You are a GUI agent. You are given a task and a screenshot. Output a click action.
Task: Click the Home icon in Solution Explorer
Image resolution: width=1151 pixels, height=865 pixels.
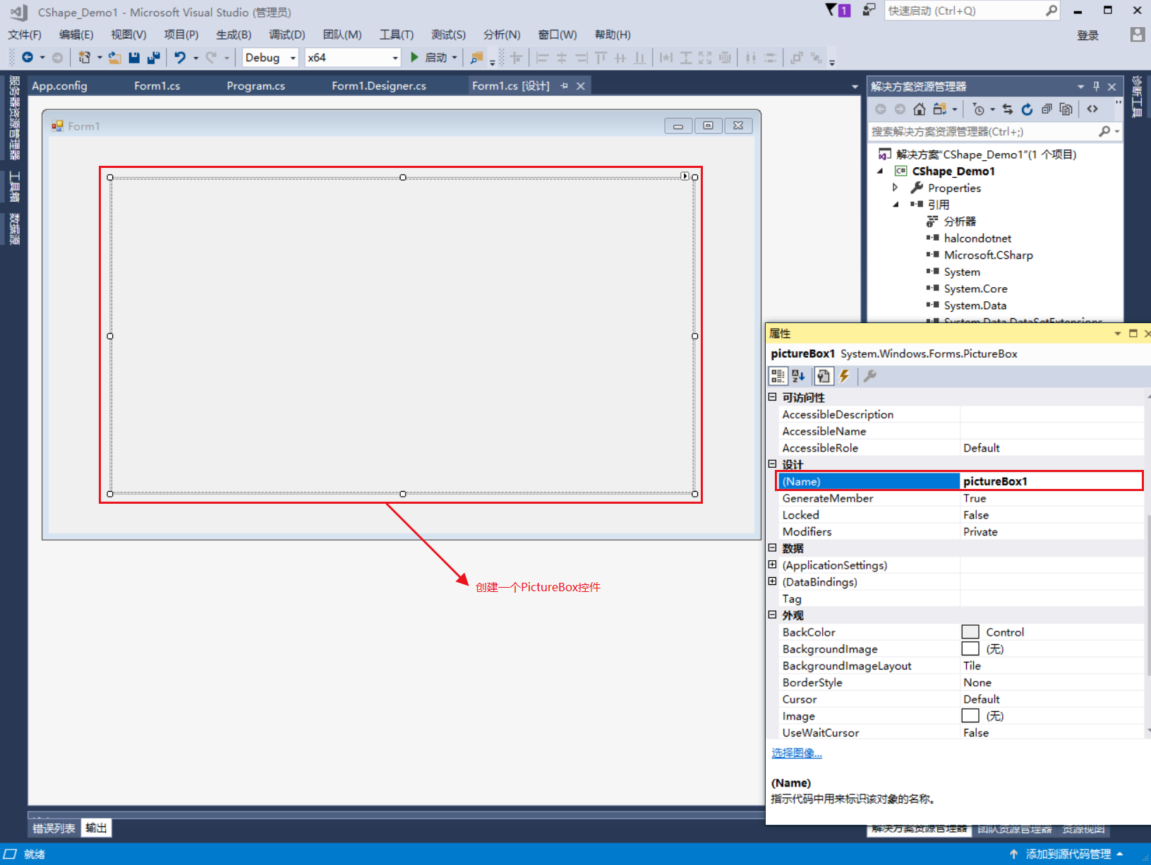919,109
